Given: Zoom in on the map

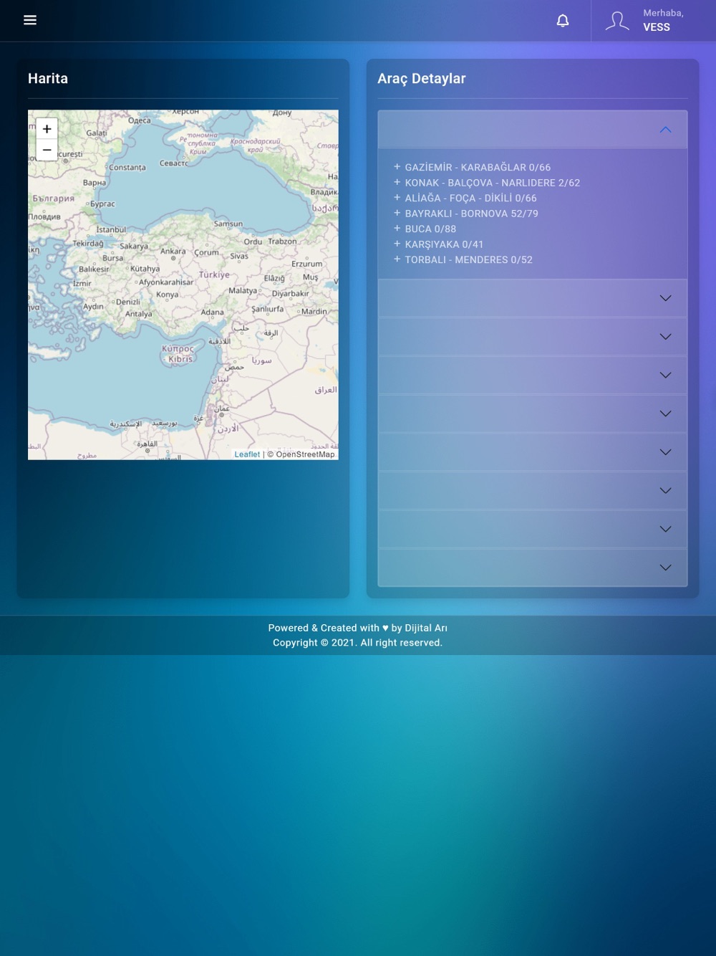Looking at the screenshot, I should coord(47,129).
